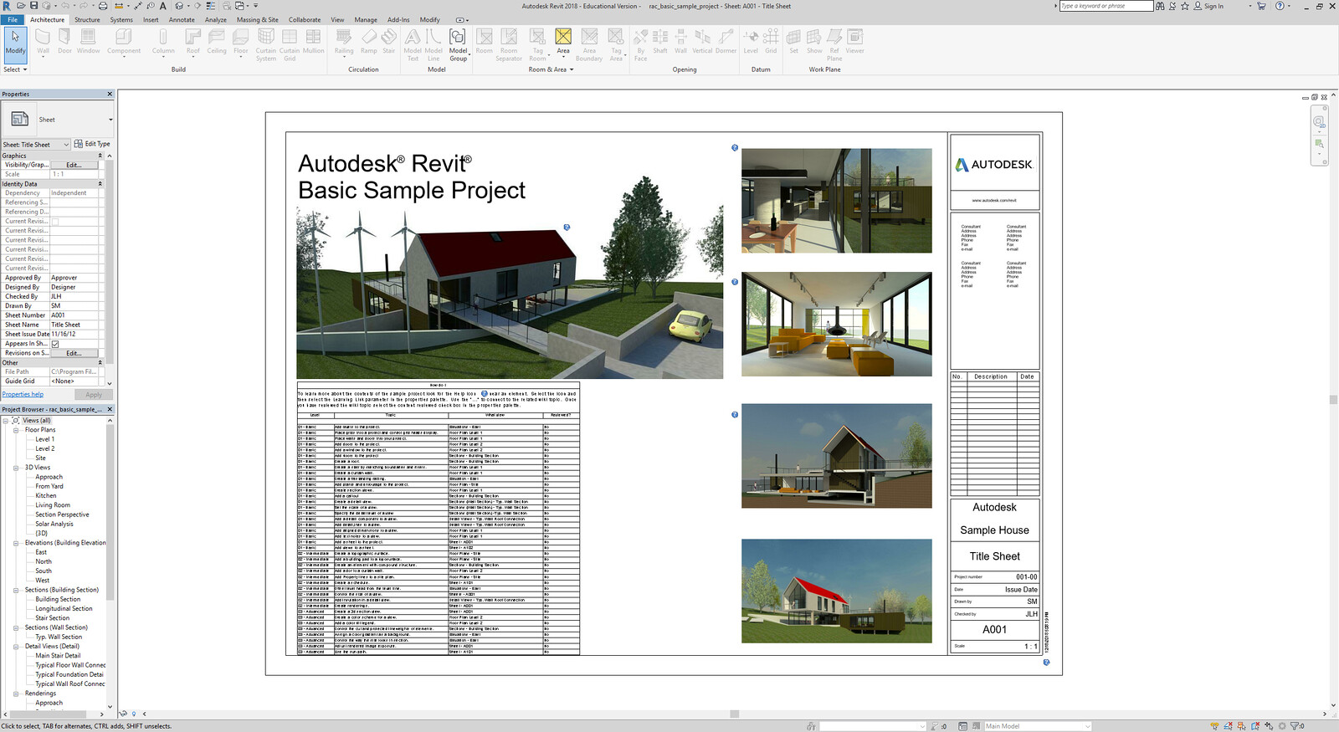Click Edit button for Visibility/Graphics

pos(74,165)
